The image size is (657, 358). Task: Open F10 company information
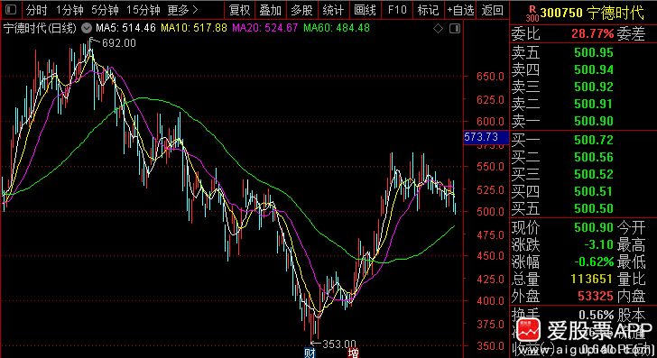(x=397, y=10)
